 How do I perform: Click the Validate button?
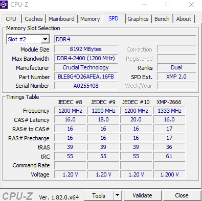142,195
